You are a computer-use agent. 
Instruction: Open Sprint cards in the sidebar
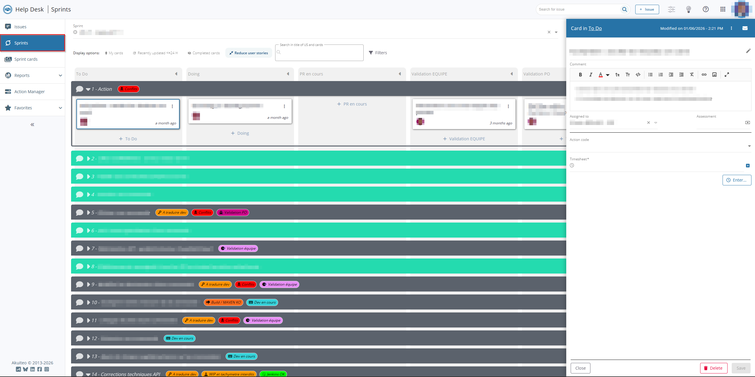(26, 59)
